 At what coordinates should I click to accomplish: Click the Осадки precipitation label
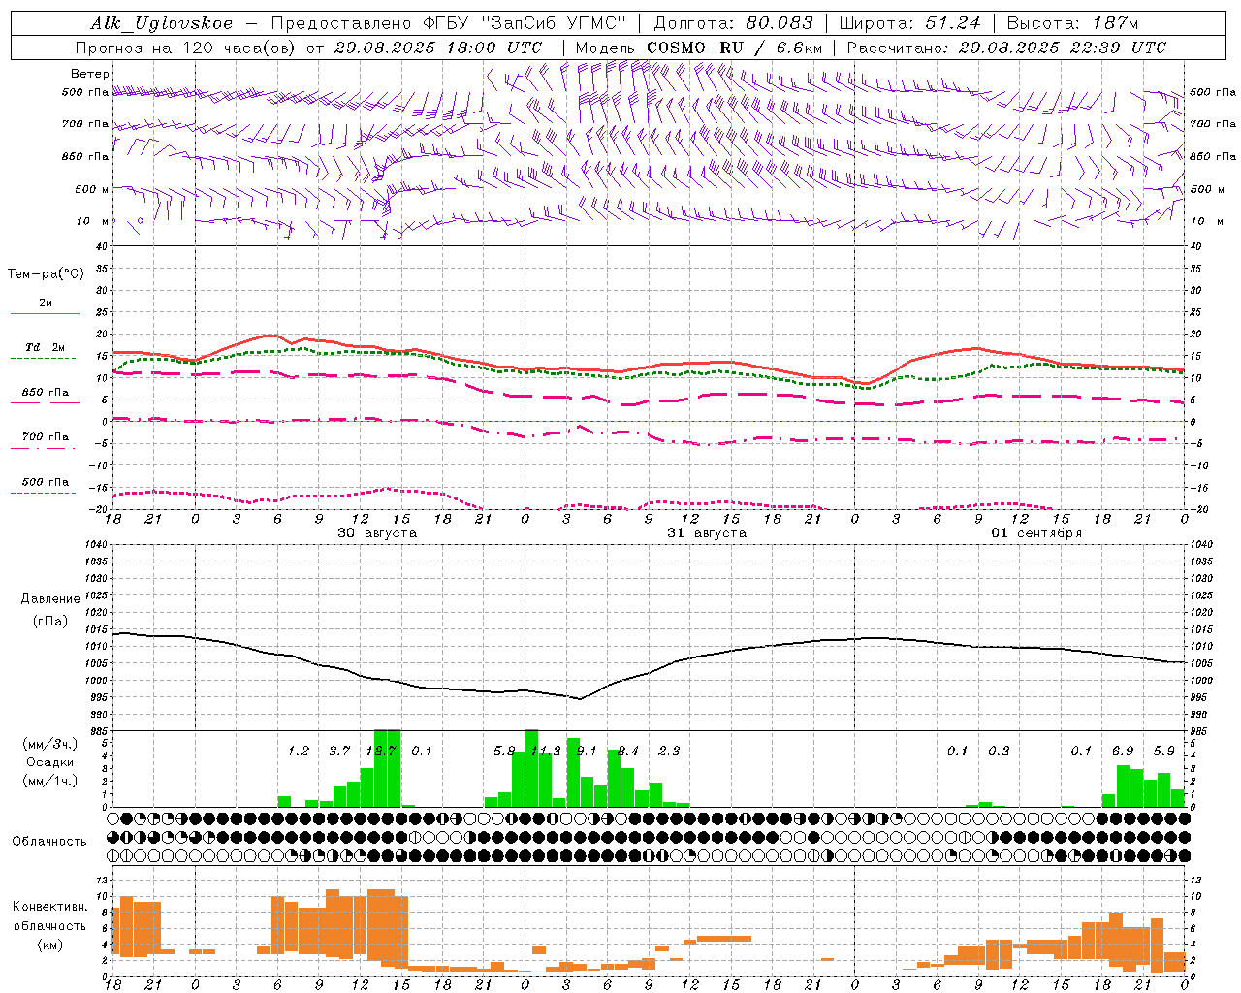click(48, 762)
